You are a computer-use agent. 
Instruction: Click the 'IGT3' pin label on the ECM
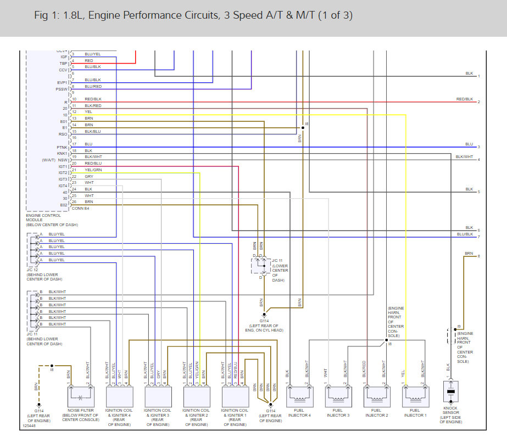(x=63, y=180)
